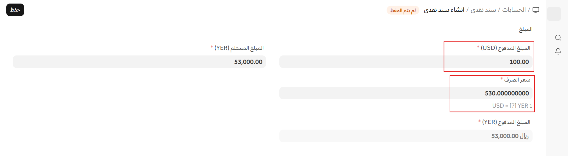Click into the سعر الصرف input
The image size is (568, 156).
[406, 93]
